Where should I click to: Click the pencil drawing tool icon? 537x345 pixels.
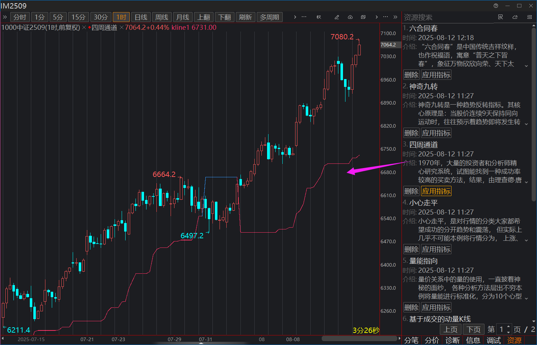click(x=337, y=17)
